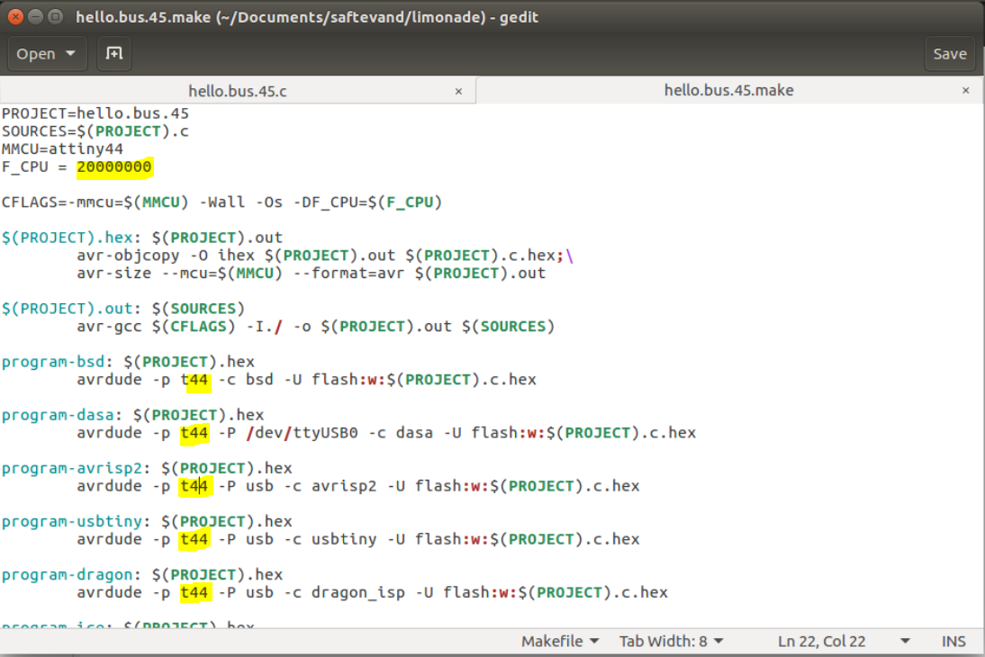Click the new document icon in toolbar

[x=113, y=53]
